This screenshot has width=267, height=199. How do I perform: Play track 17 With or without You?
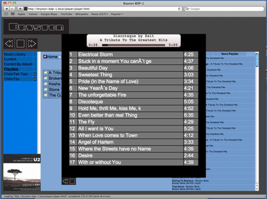coord(133,162)
